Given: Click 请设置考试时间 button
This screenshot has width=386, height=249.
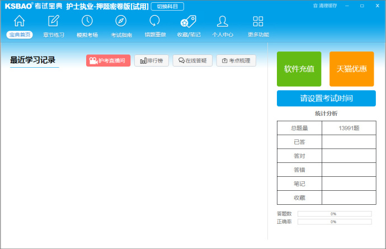Looking at the screenshot, I should (327, 98).
